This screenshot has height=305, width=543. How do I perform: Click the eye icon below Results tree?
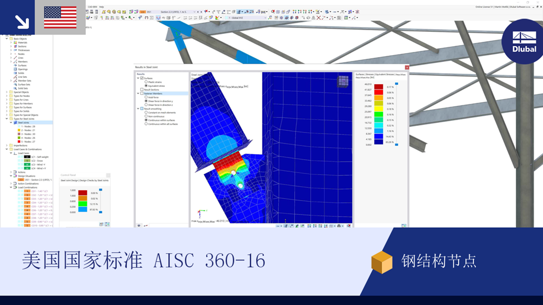pos(139,226)
